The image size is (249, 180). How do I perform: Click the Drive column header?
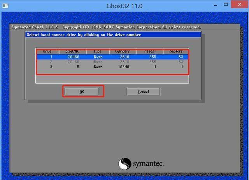tap(47, 51)
